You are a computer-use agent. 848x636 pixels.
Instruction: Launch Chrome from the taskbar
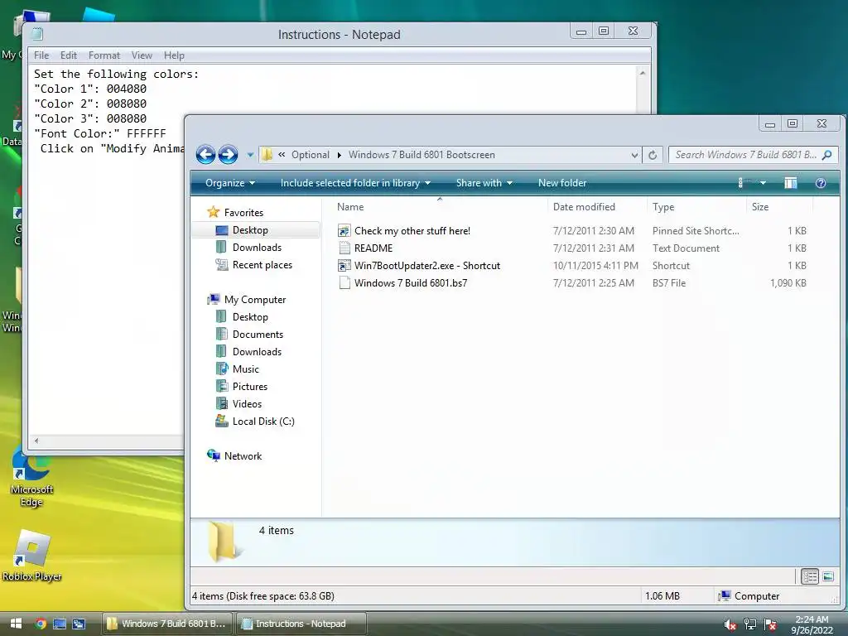click(40, 624)
